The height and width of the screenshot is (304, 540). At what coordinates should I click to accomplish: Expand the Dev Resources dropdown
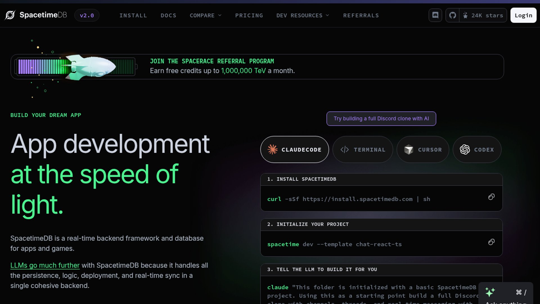tap(302, 15)
